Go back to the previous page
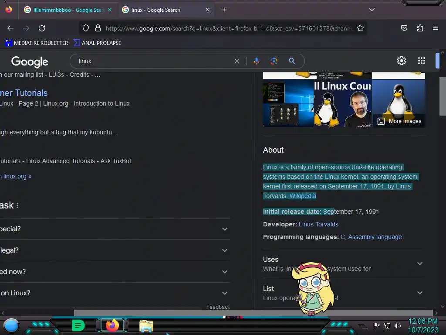This screenshot has width=446, height=335. pos(10,28)
